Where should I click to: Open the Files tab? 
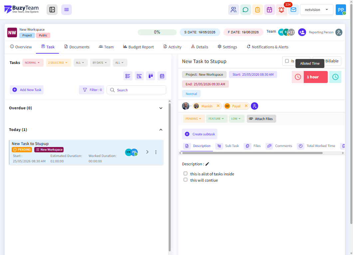(x=253, y=146)
